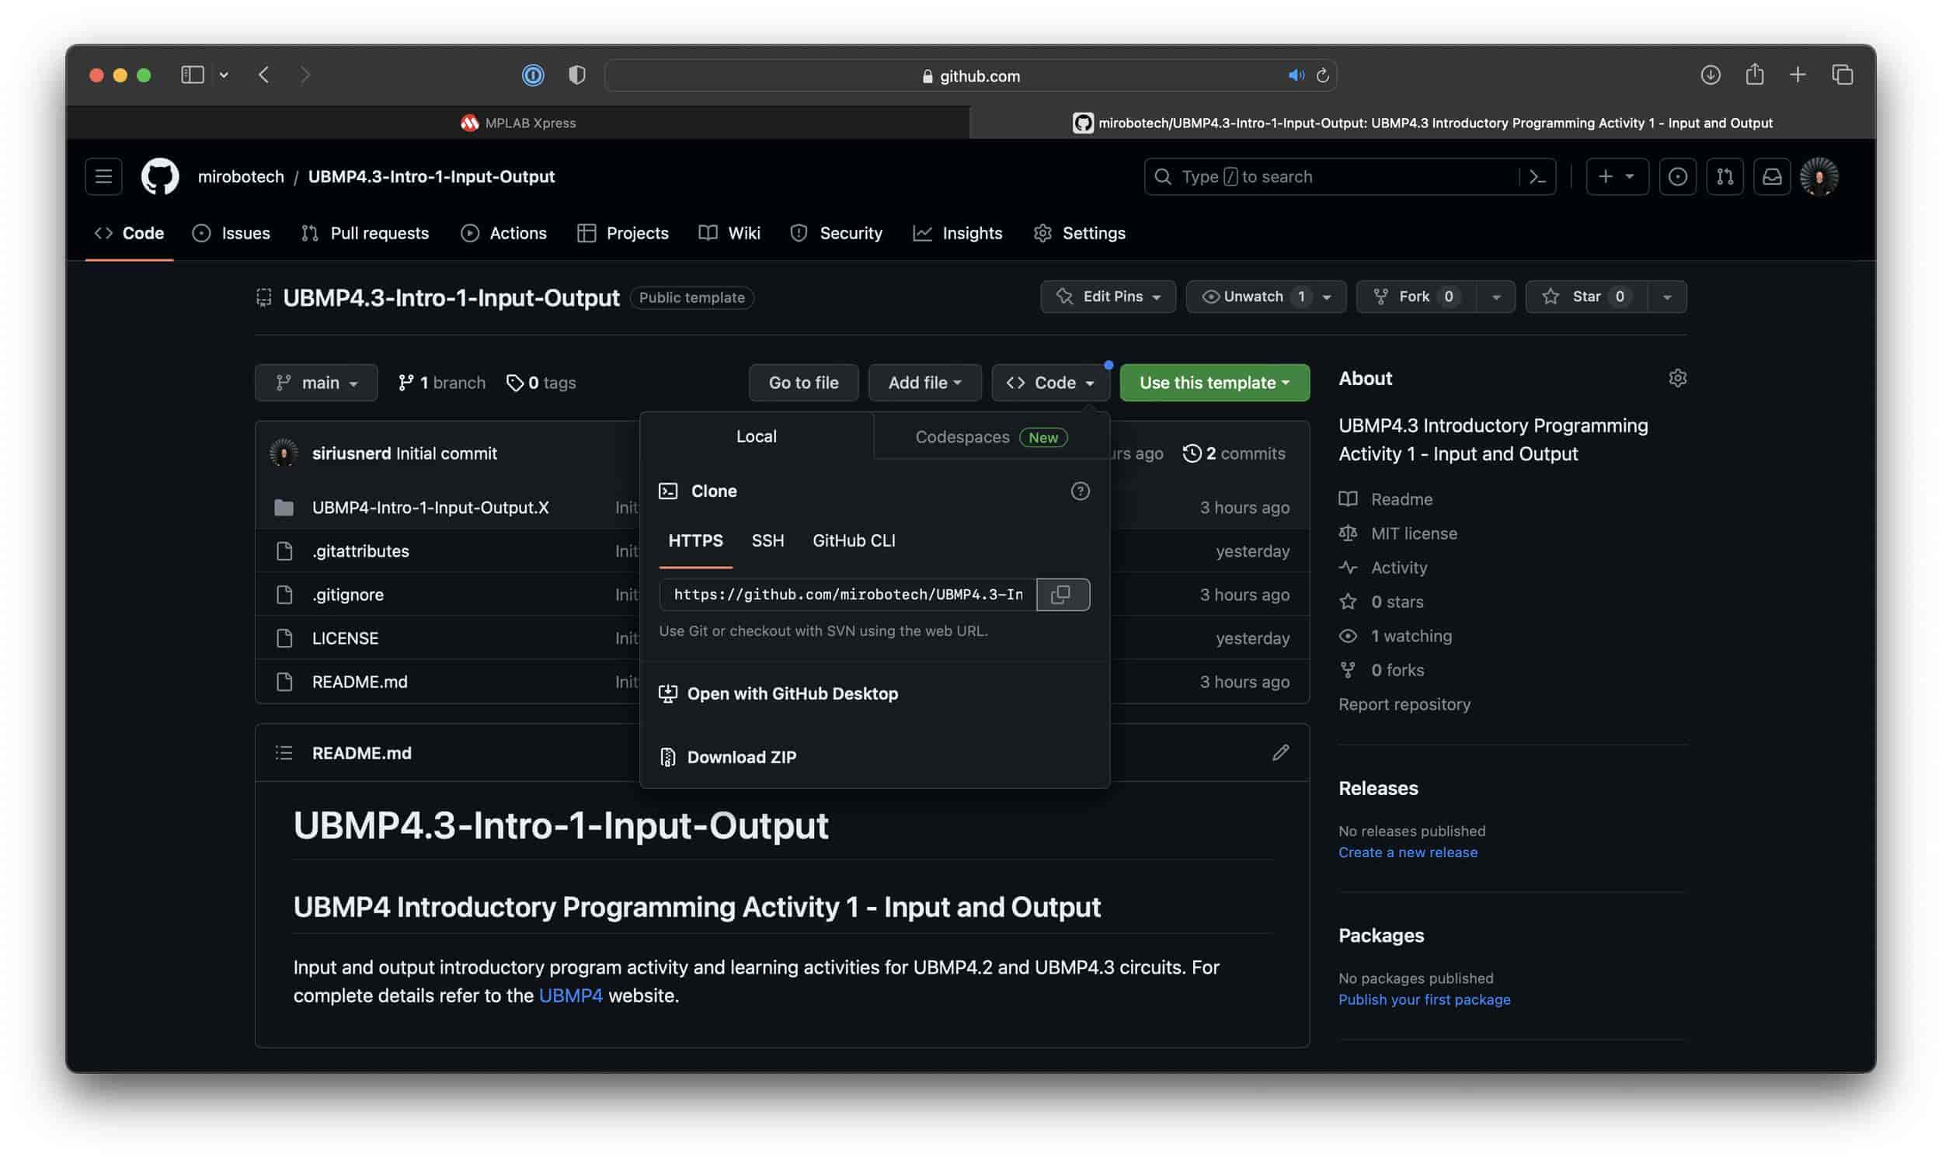Select the SSH clone option
The width and height of the screenshot is (1942, 1160).
pyautogui.click(x=767, y=541)
